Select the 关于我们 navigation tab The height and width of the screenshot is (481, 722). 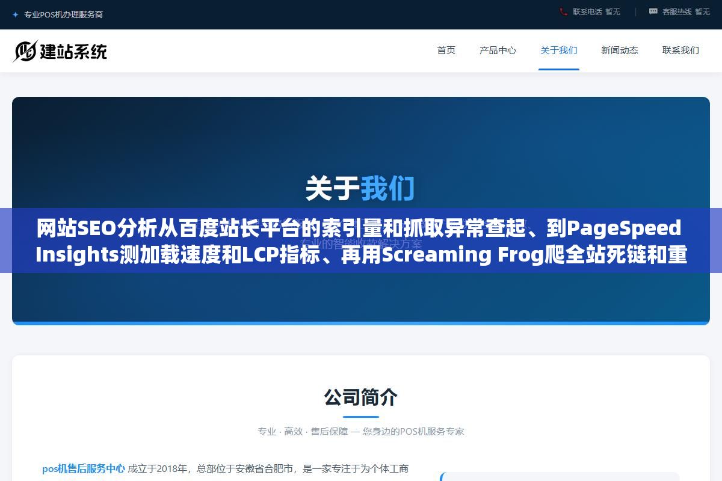point(559,51)
